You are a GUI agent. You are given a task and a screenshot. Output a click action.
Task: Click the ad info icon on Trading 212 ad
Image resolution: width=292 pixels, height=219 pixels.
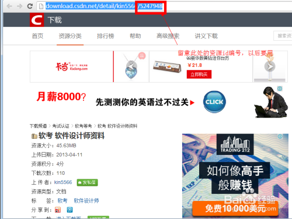click(x=280, y=136)
